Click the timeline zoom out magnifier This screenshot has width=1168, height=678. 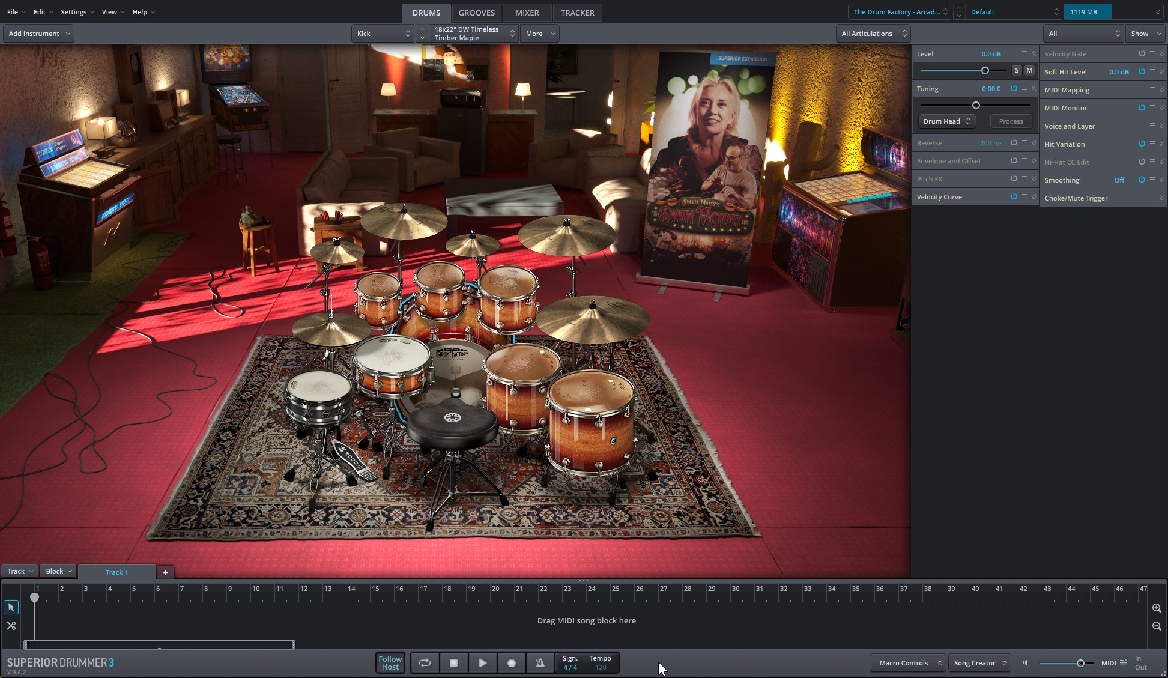[1157, 626]
